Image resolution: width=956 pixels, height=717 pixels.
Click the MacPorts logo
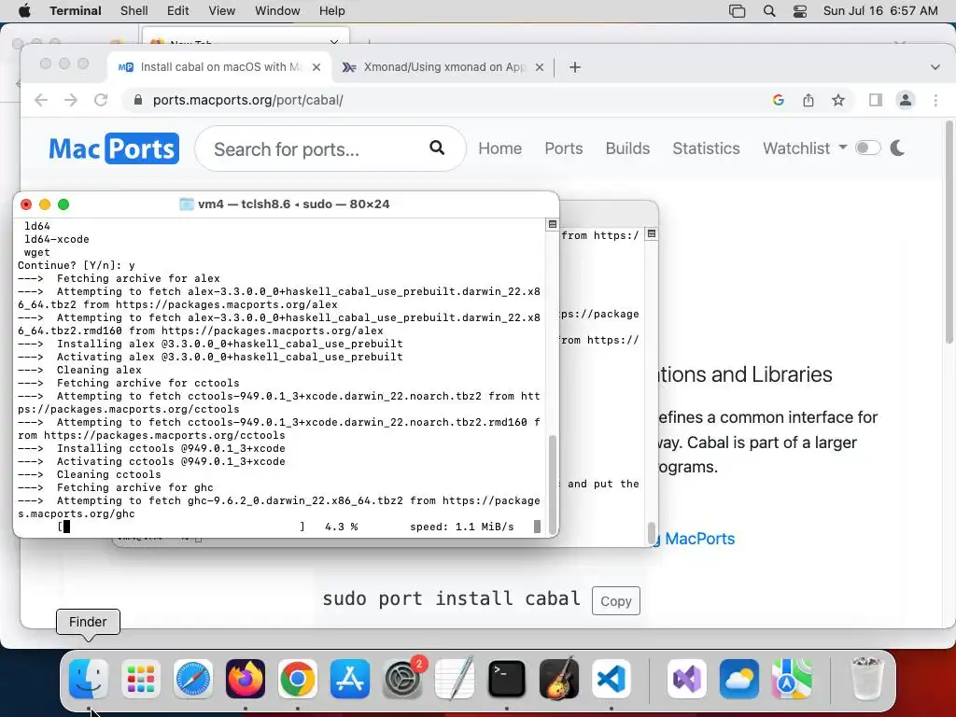coord(114,148)
